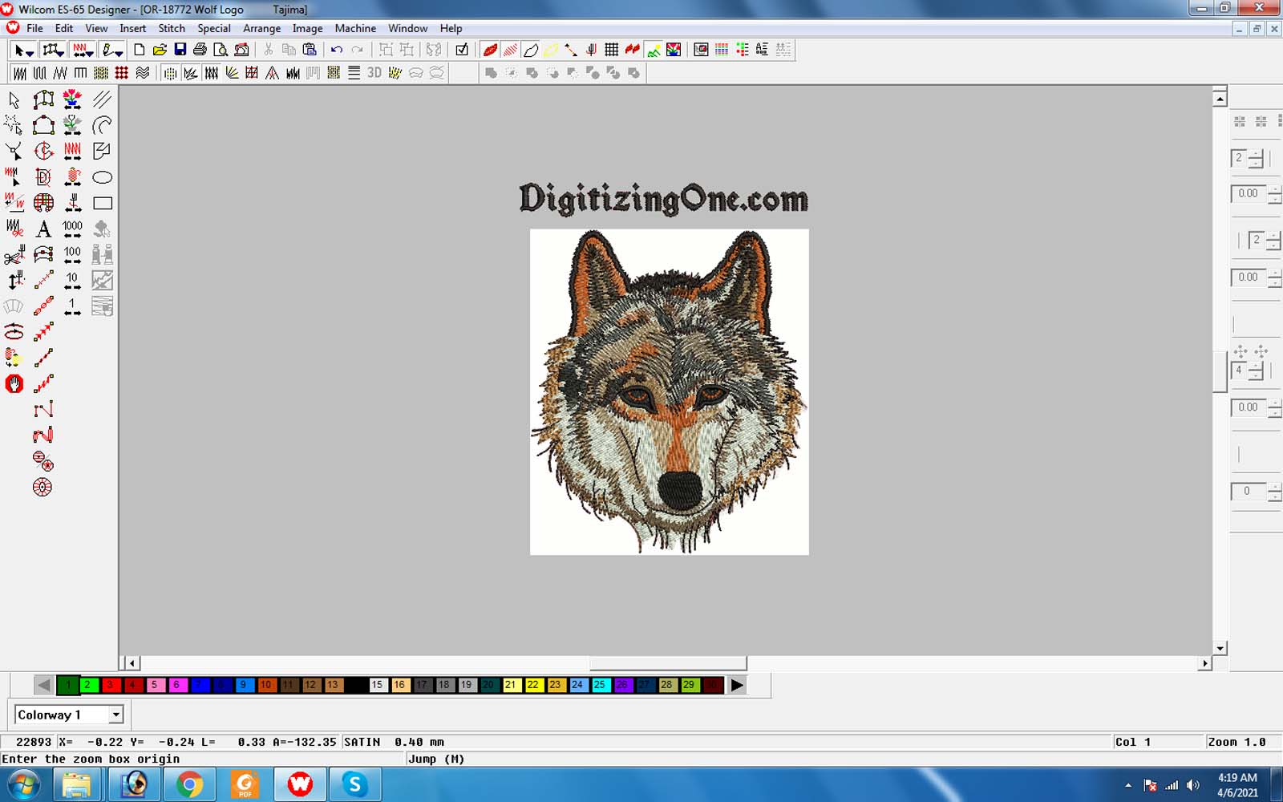
Task: Expand the Reshape tool dropdown arrow
Action: (x=60, y=54)
